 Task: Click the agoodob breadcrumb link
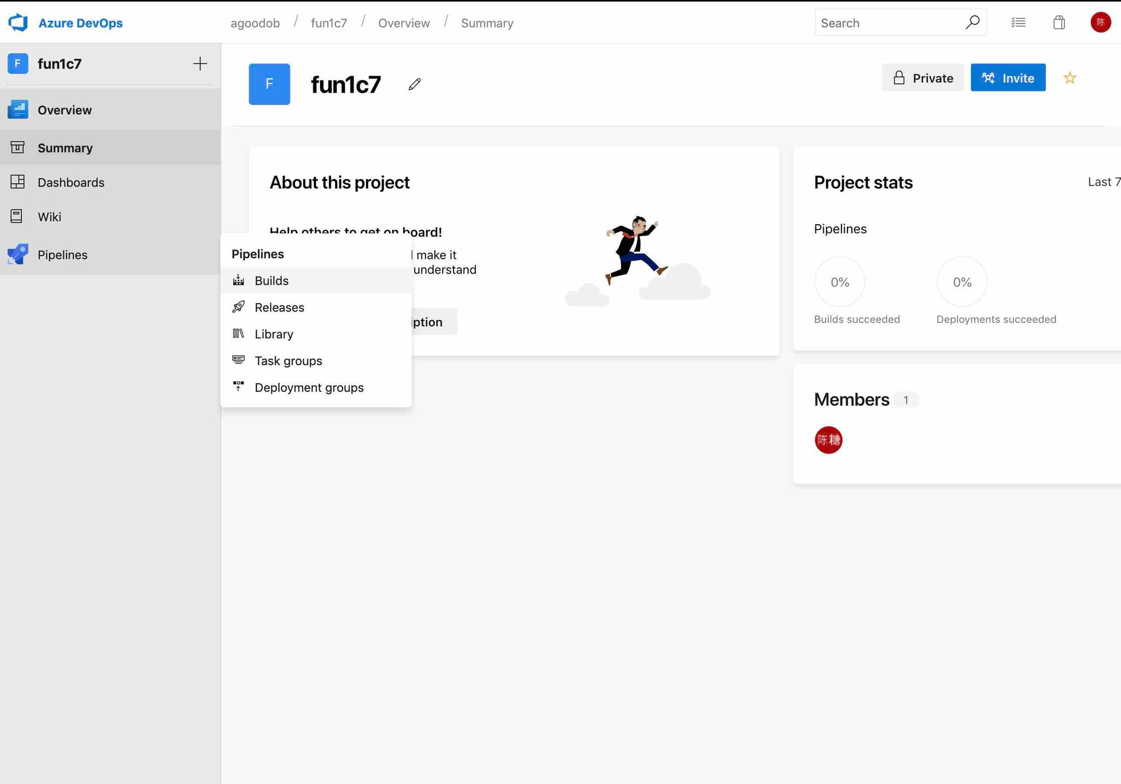click(255, 23)
